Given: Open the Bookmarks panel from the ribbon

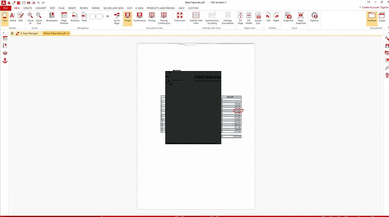Looking at the screenshot, I should [x=52, y=17].
